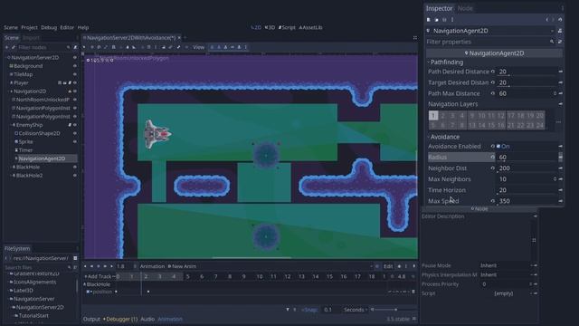579x326 pixels.
Task: Save resource icon in Inspector toolbar
Action: coord(444,20)
